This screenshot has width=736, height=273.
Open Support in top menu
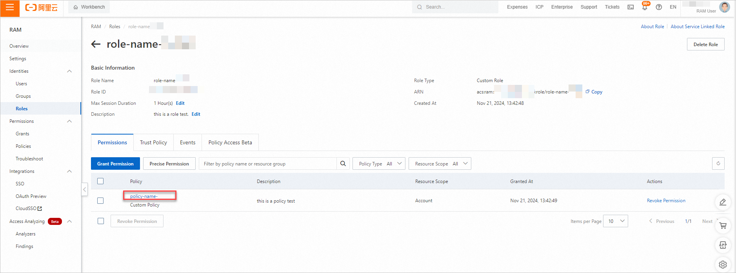tap(589, 7)
